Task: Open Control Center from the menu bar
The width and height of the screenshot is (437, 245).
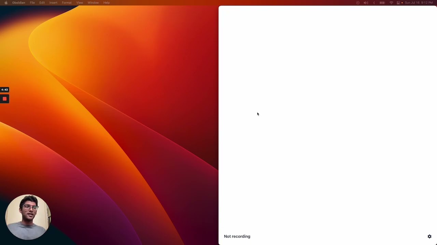Action: pyautogui.click(x=398, y=3)
